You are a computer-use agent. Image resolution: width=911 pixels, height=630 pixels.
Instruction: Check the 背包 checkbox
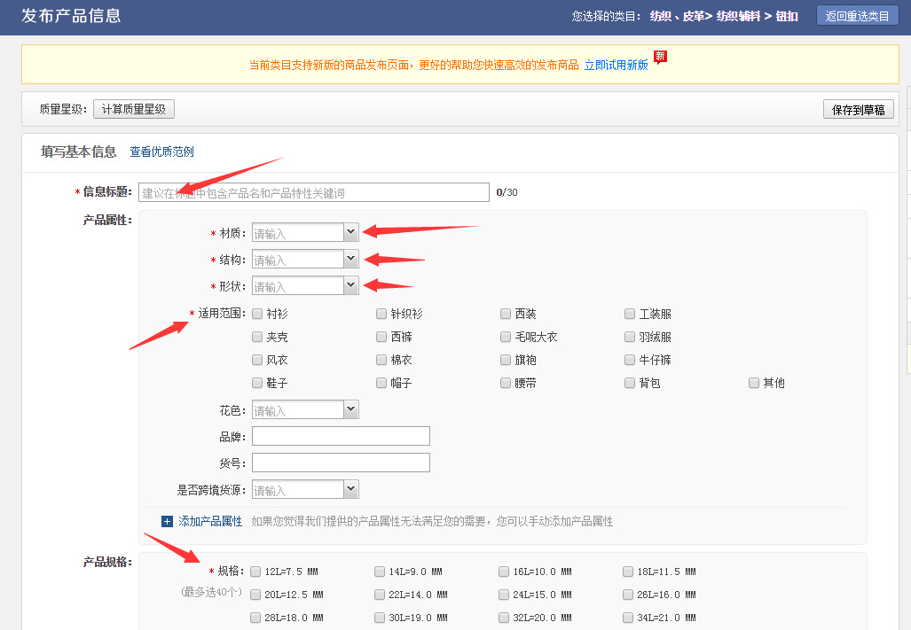(630, 383)
